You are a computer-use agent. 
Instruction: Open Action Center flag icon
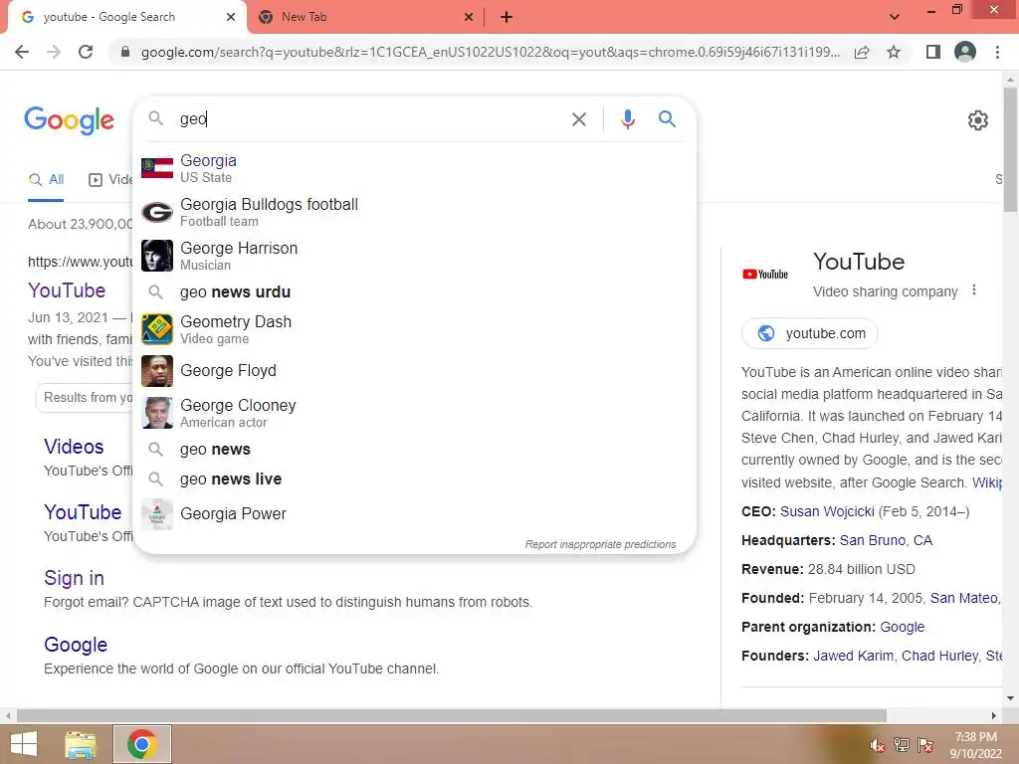point(924,744)
